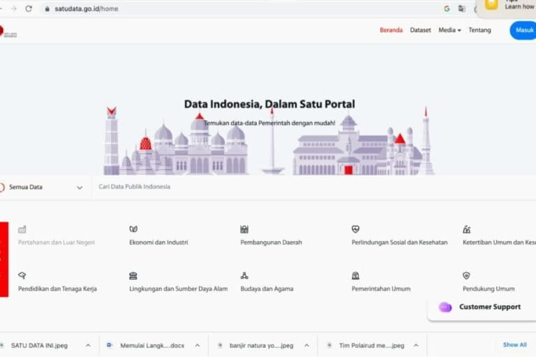Focus the Cari Data Publik Indonesia search field

pyautogui.click(x=279, y=187)
